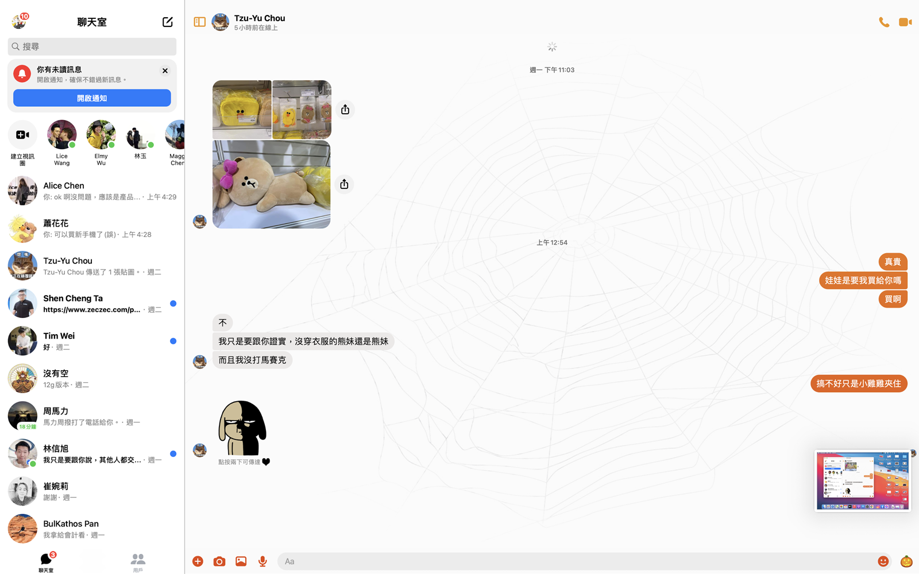Open the photo gallery picker icon

[x=241, y=561]
